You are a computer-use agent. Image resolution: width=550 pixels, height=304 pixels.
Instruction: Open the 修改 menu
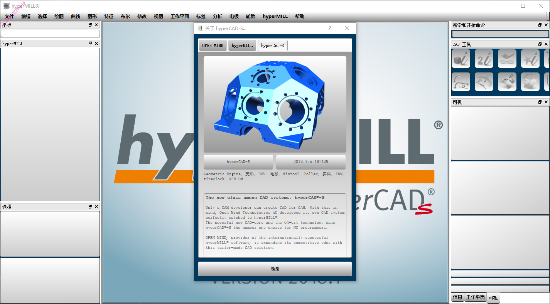click(x=142, y=17)
